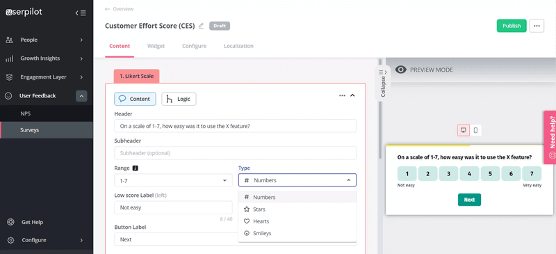Viewport: 556px width, 254px height.
Task: Click the Button Label field
Action: tap(236, 239)
